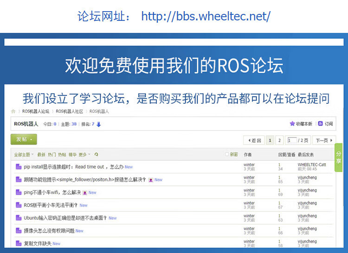Click the 下一页 next page button
The width and height of the screenshot is (348, 253).
[324, 140]
